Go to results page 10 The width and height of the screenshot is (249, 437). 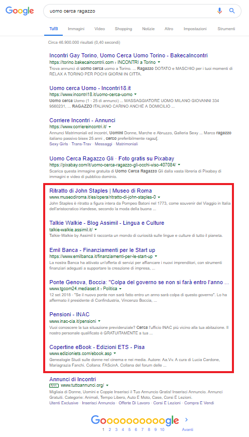(x=163, y=429)
